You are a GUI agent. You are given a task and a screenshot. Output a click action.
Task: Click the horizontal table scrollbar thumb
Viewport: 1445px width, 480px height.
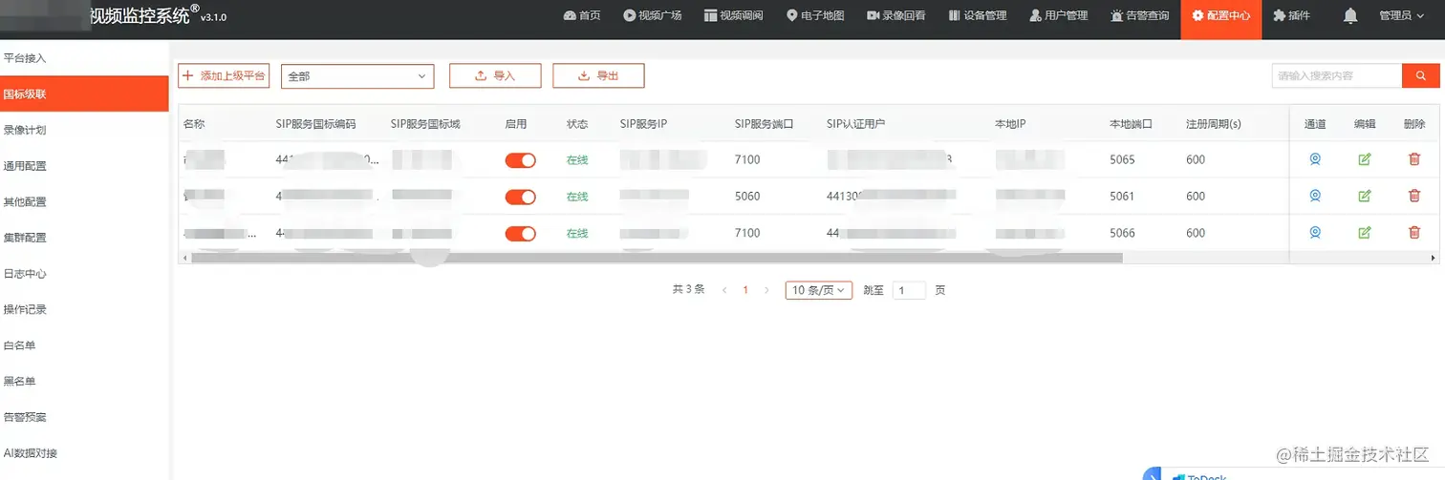click(x=657, y=258)
